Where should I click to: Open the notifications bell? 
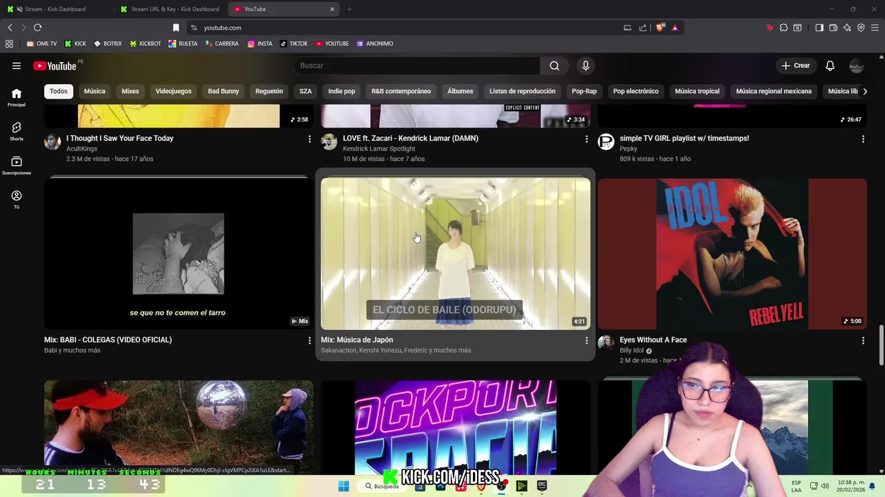point(830,66)
